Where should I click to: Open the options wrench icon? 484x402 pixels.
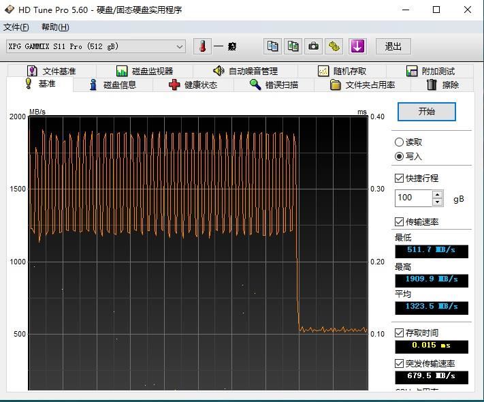click(334, 46)
